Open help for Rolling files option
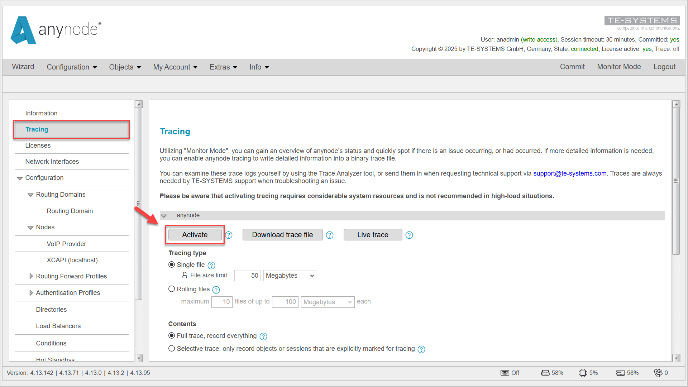The image size is (688, 387). tap(216, 290)
